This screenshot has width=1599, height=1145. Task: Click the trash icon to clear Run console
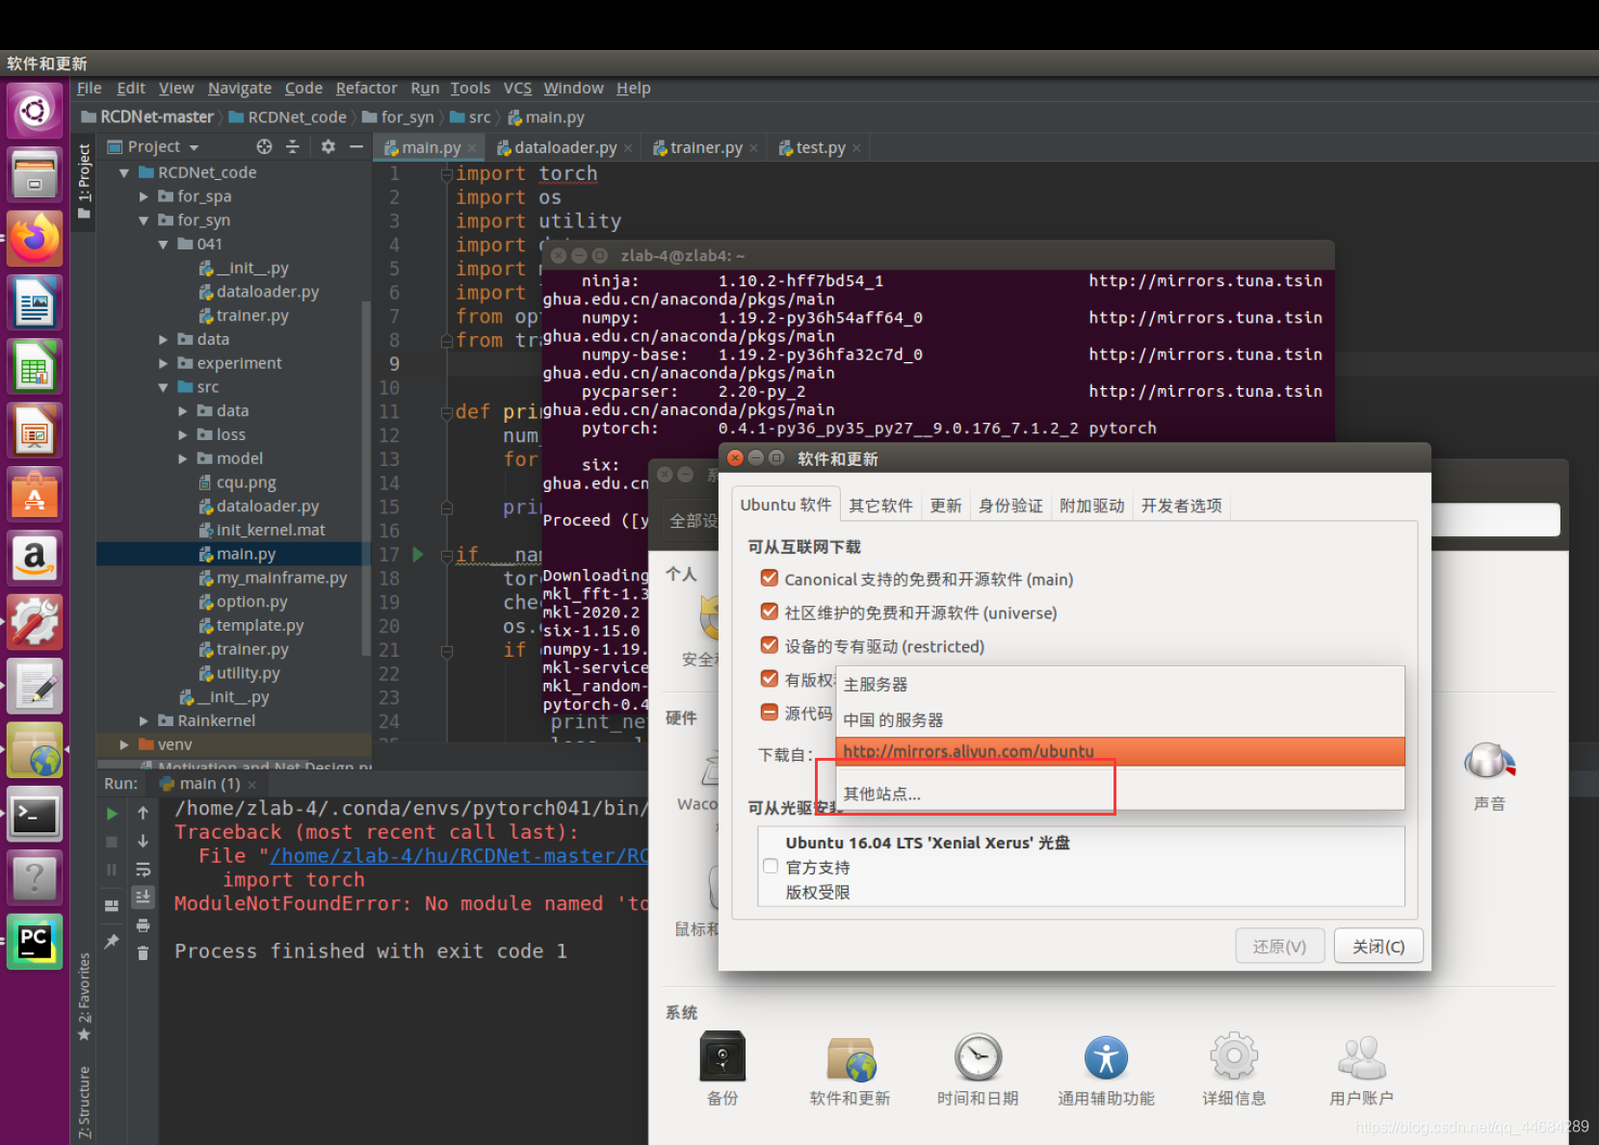tap(143, 952)
